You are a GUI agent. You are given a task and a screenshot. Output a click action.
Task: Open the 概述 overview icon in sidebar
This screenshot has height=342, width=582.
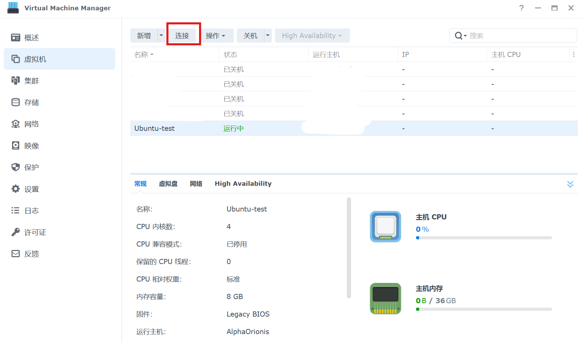pos(15,37)
